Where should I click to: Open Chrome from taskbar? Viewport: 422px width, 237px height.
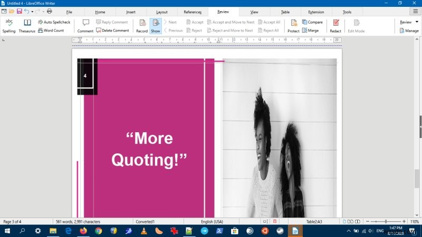[x=99, y=231]
